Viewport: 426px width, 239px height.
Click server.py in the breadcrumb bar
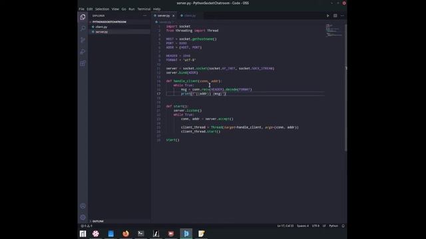pos(165,22)
